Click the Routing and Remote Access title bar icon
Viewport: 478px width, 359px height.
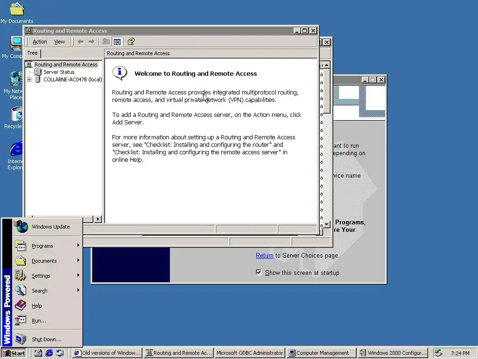(x=28, y=31)
